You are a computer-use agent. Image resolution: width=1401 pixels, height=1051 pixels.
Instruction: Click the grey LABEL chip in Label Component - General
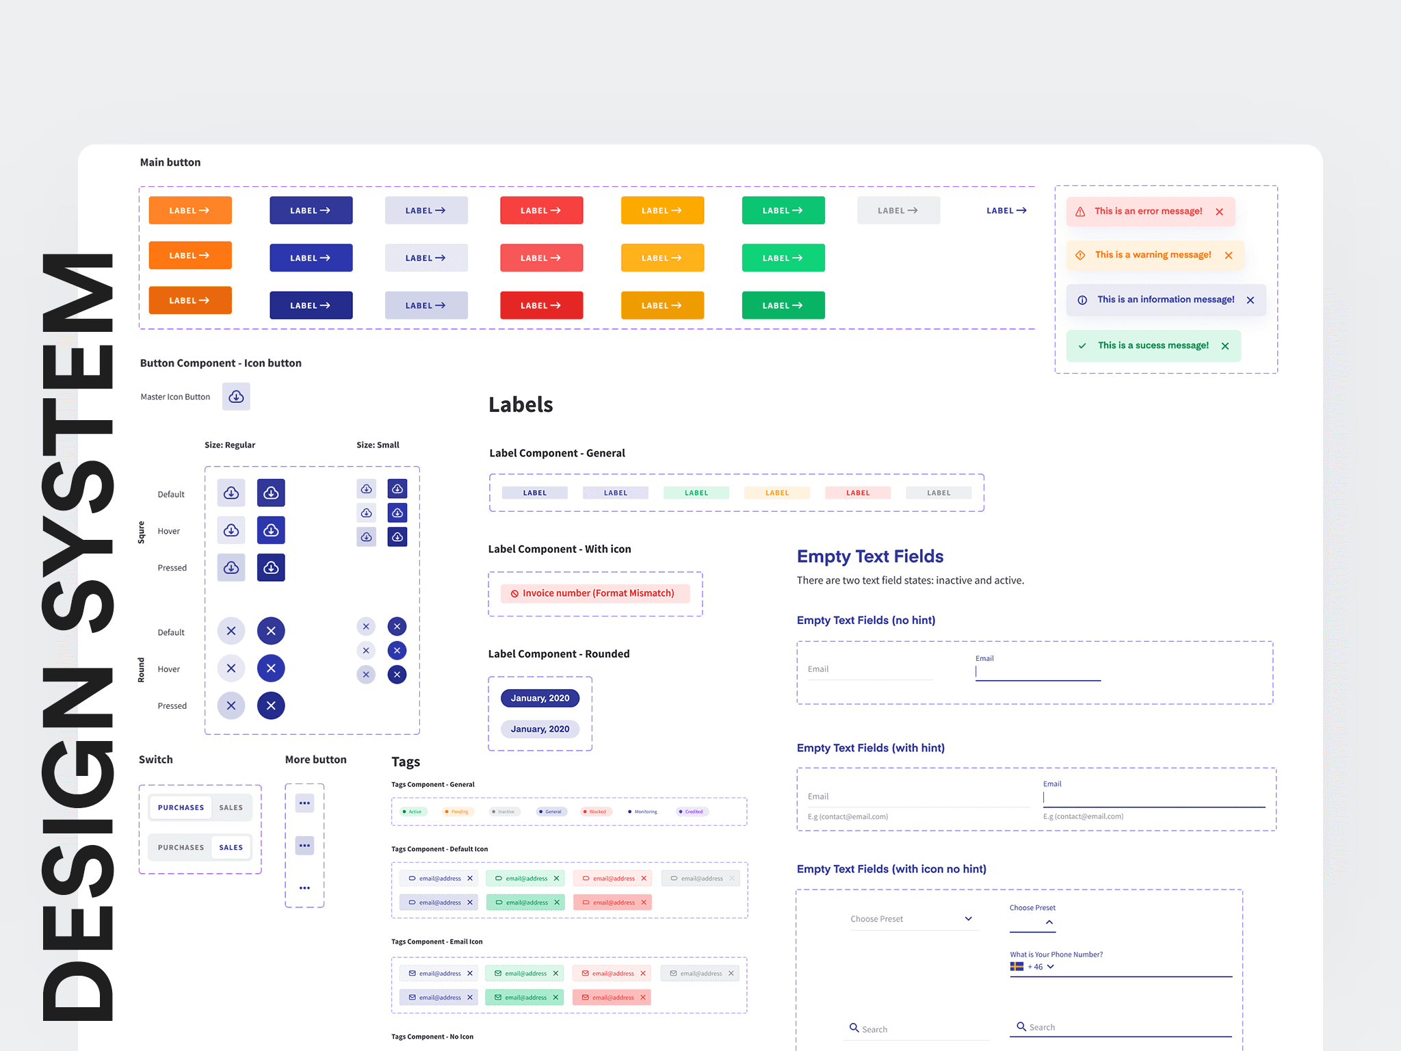938,493
